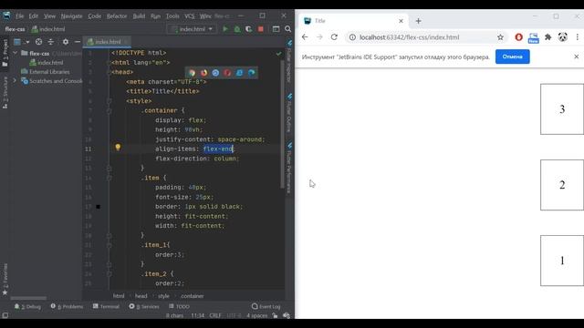Fold the style tag on line 6

(109, 101)
